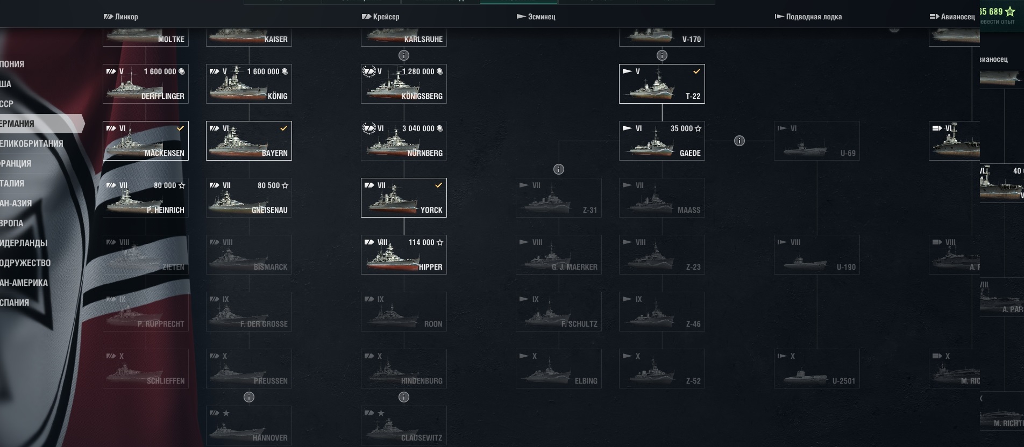This screenshot has width=1024, height=447.
Task: Click info icon below Preussen
Action: [x=249, y=397]
